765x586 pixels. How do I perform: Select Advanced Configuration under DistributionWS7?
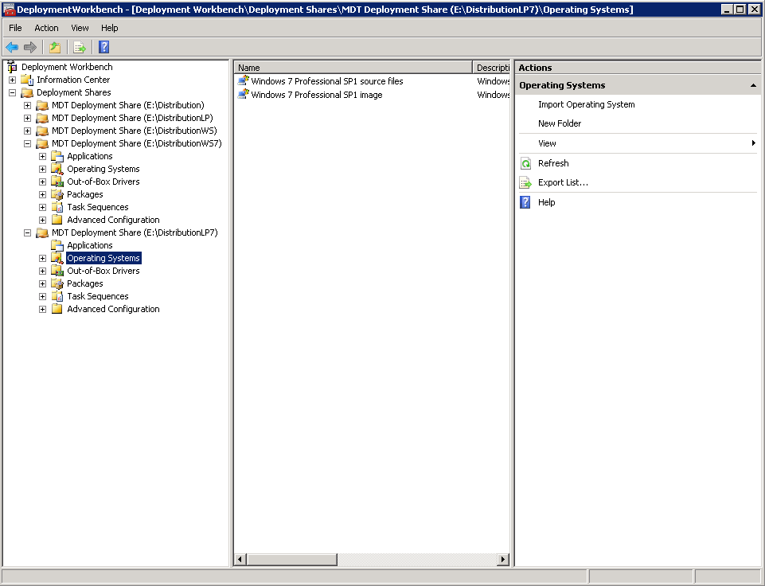tap(113, 220)
